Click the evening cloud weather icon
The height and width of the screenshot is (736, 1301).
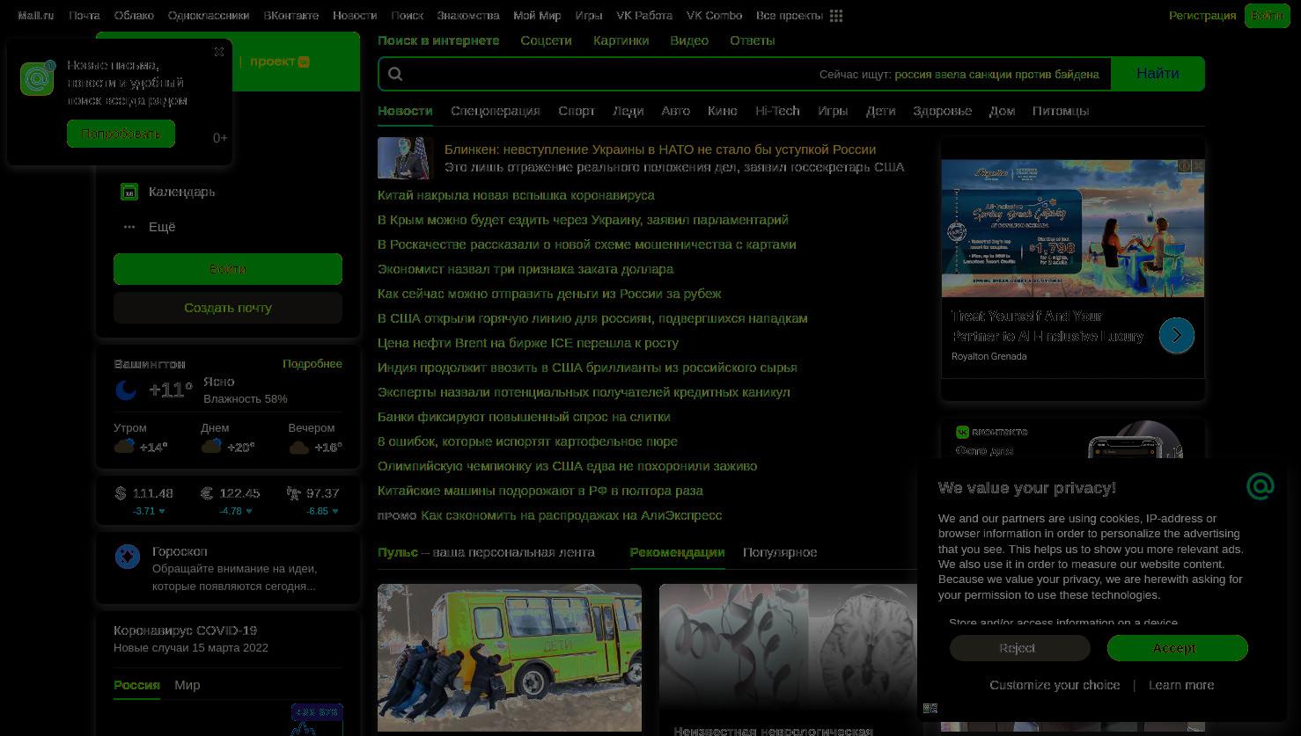click(299, 447)
